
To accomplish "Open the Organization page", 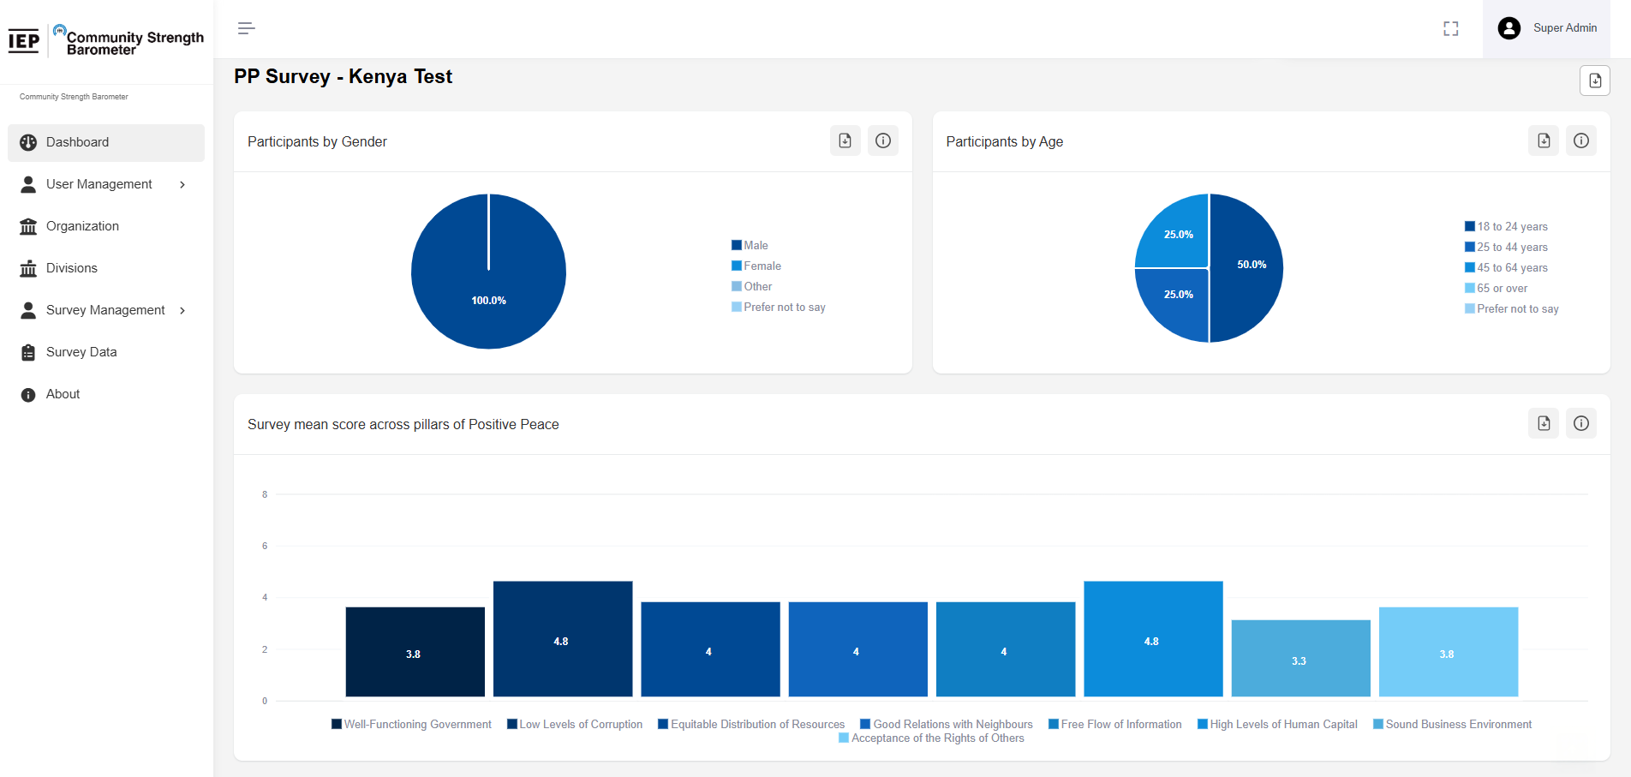I will (x=82, y=226).
